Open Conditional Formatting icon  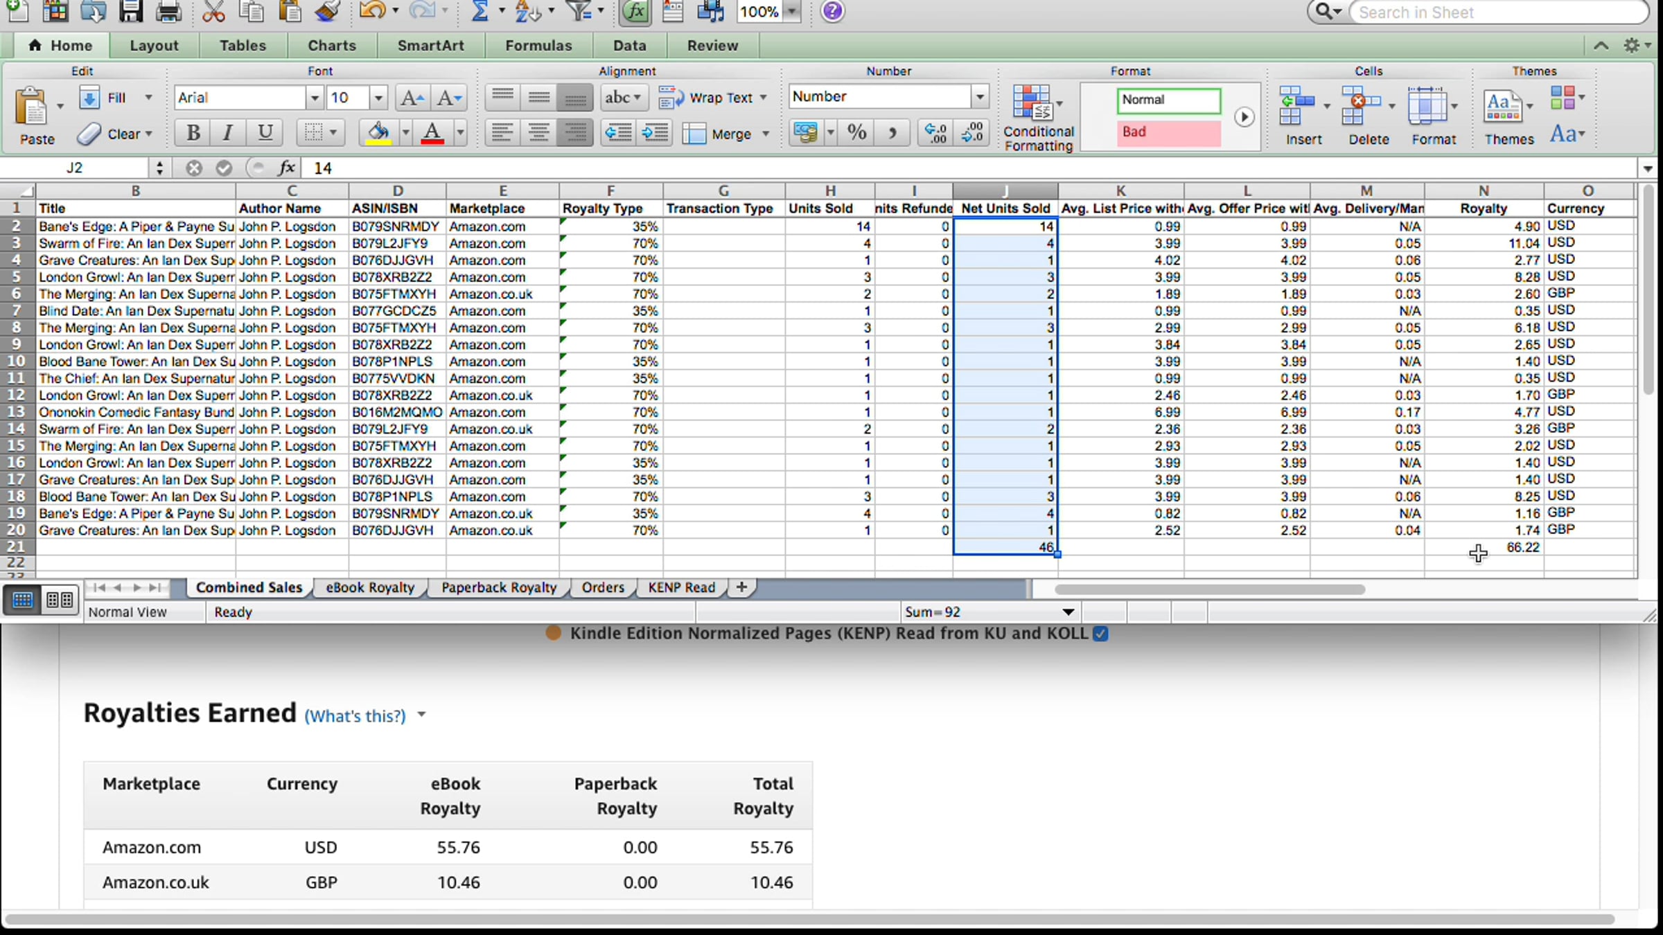(x=1038, y=117)
